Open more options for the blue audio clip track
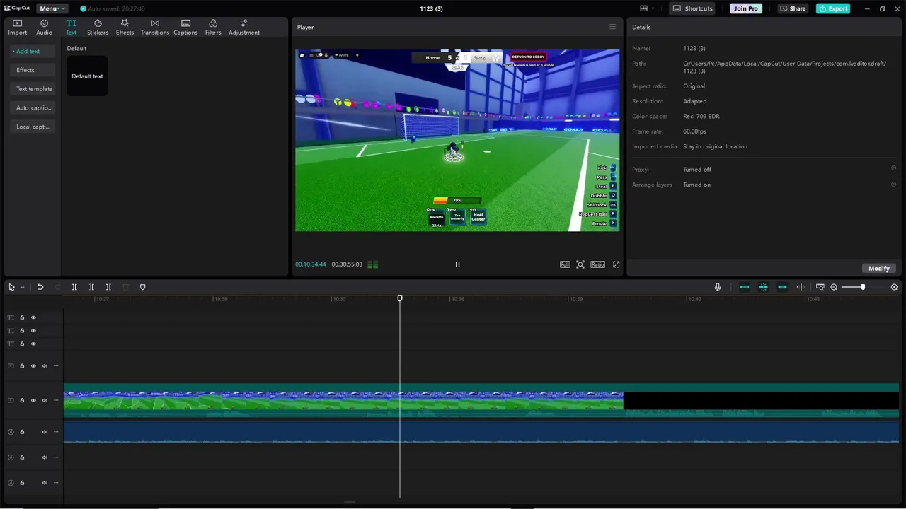Screen dimensions: 906x509 (56, 432)
